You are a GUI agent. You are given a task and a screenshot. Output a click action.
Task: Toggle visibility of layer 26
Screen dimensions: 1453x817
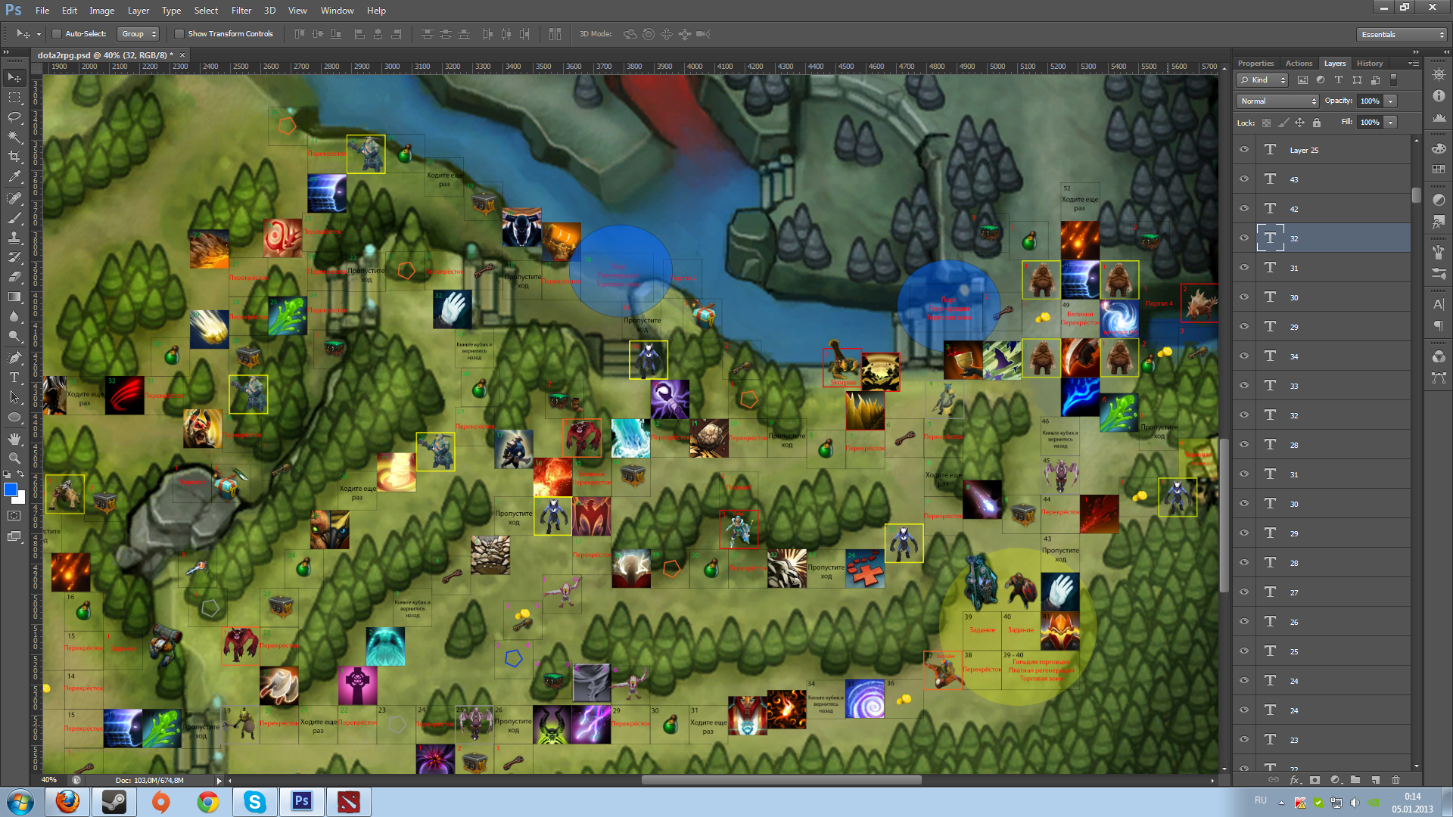pos(1244,622)
